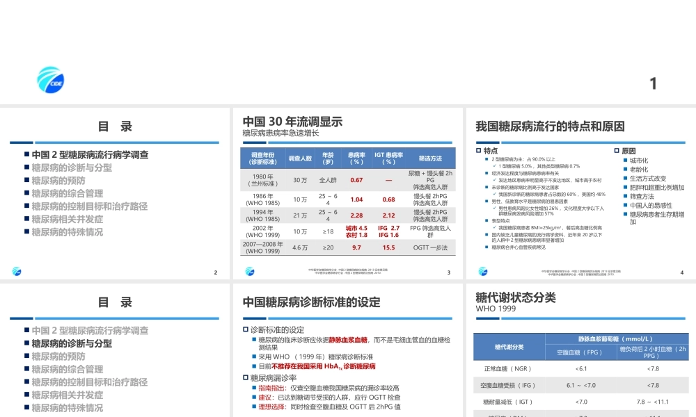
Task: Select the 糖代谢状态分类 slide thumbnail
Action: pyautogui.click(x=581, y=347)
